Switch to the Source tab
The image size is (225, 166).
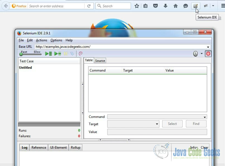(x=100, y=61)
